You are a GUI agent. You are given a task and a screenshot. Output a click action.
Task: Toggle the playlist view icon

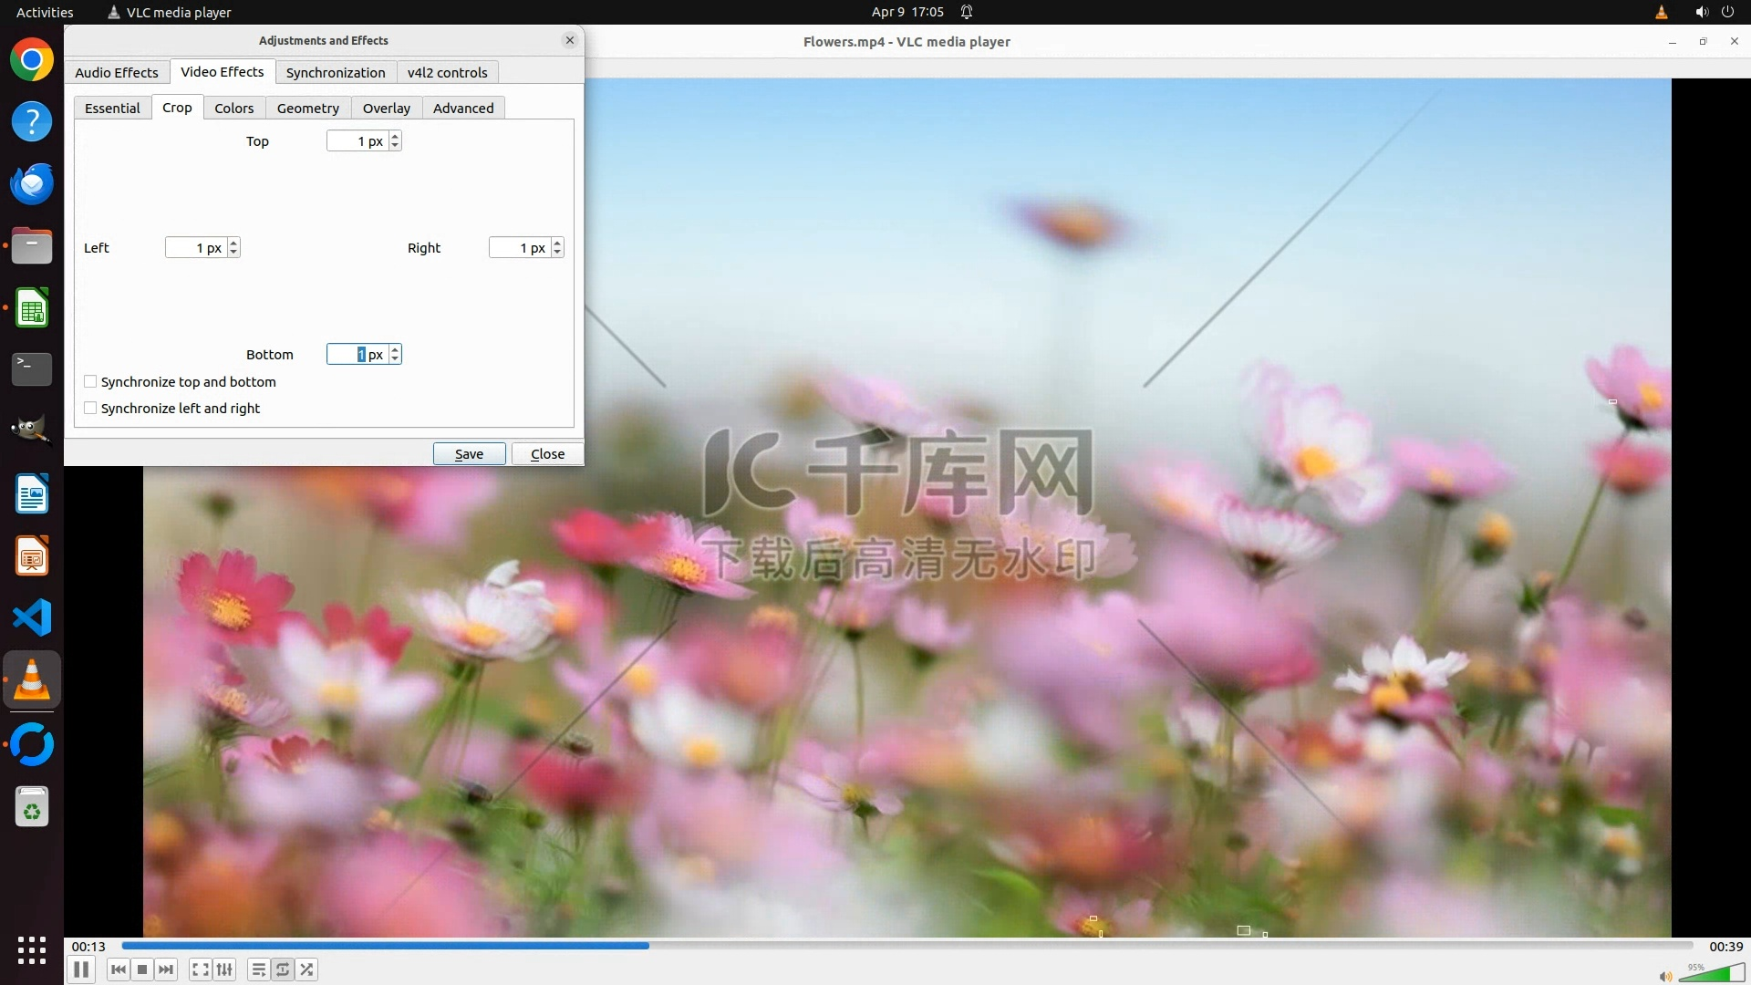coord(259,969)
